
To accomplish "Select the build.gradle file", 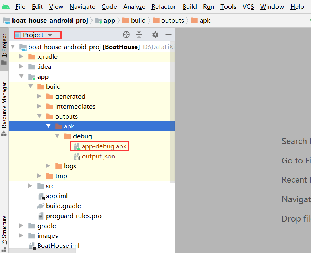I will click(64, 206).
